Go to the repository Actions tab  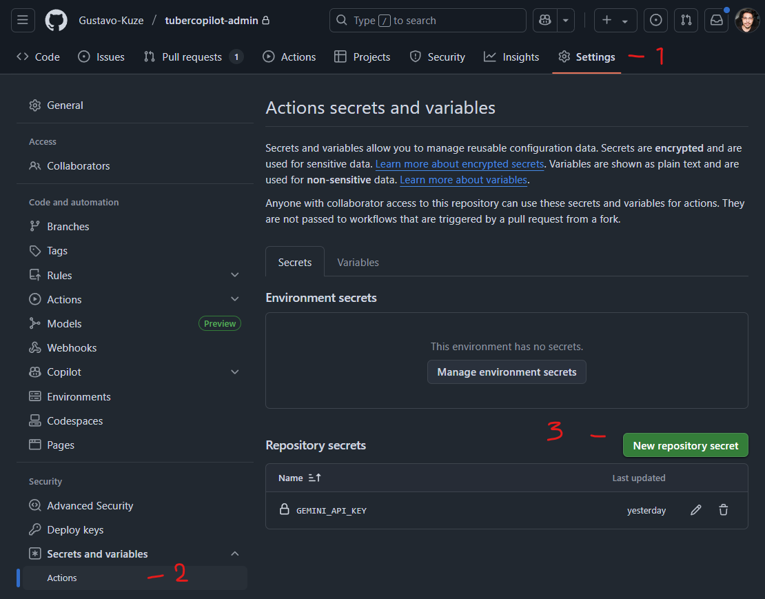[x=289, y=57]
